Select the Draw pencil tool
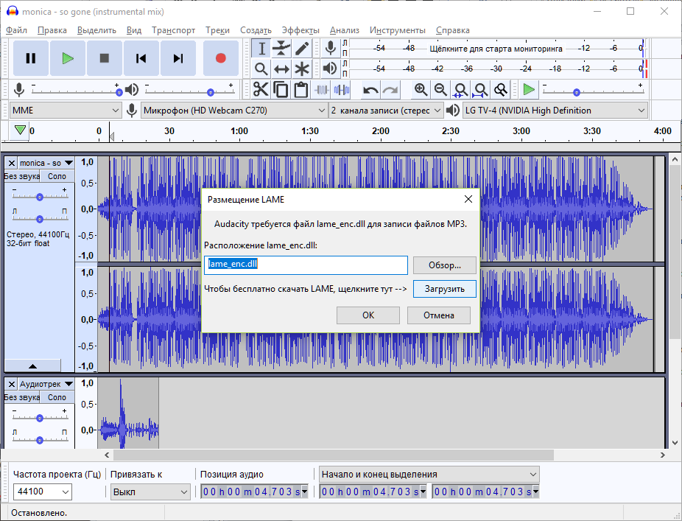 (x=302, y=49)
